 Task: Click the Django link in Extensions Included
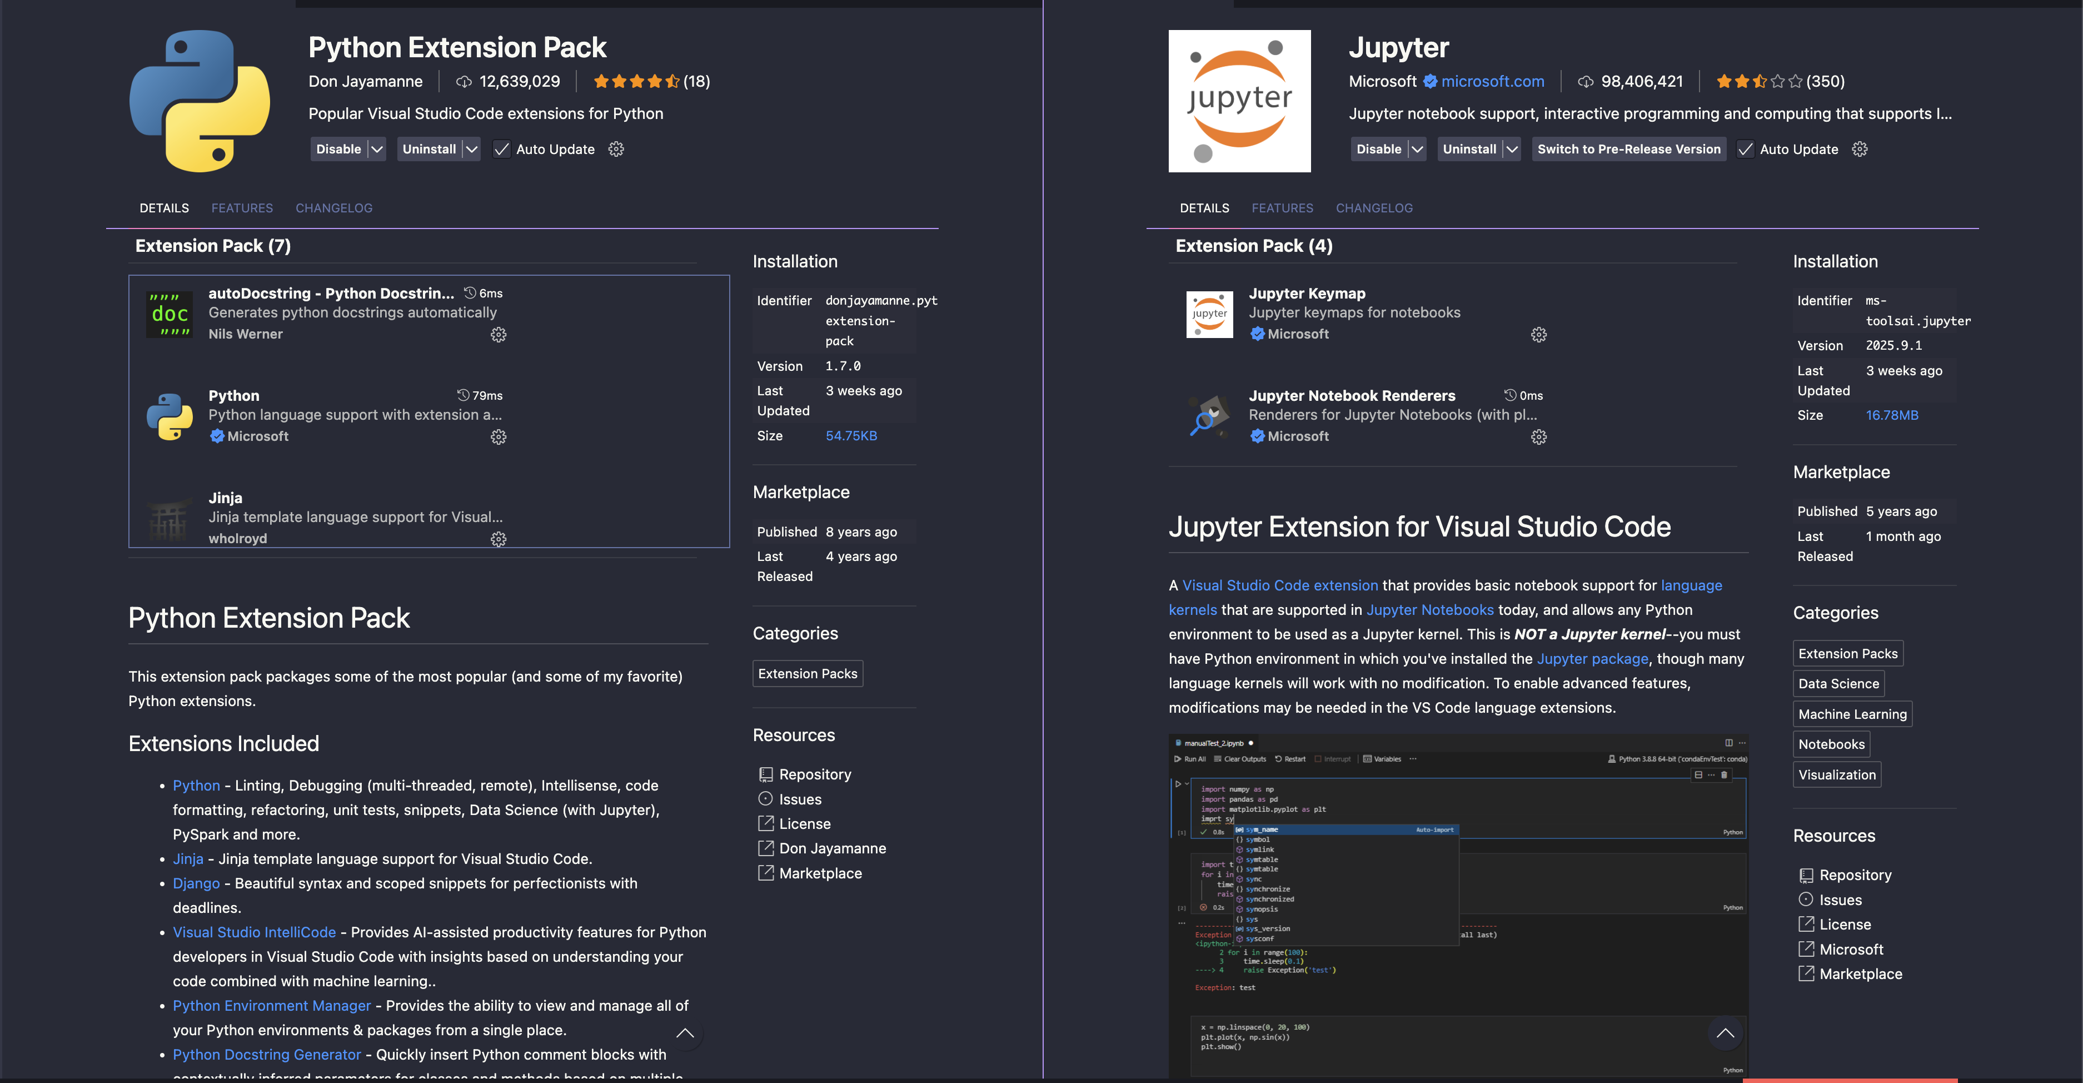pyautogui.click(x=197, y=883)
